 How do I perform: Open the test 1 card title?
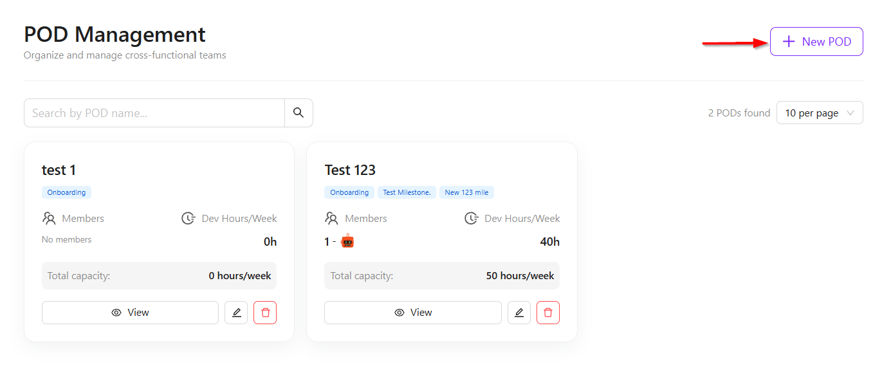coord(59,170)
